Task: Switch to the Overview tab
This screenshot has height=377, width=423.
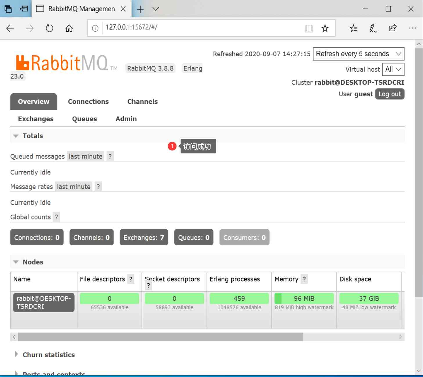Action: [x=34, y=101]
